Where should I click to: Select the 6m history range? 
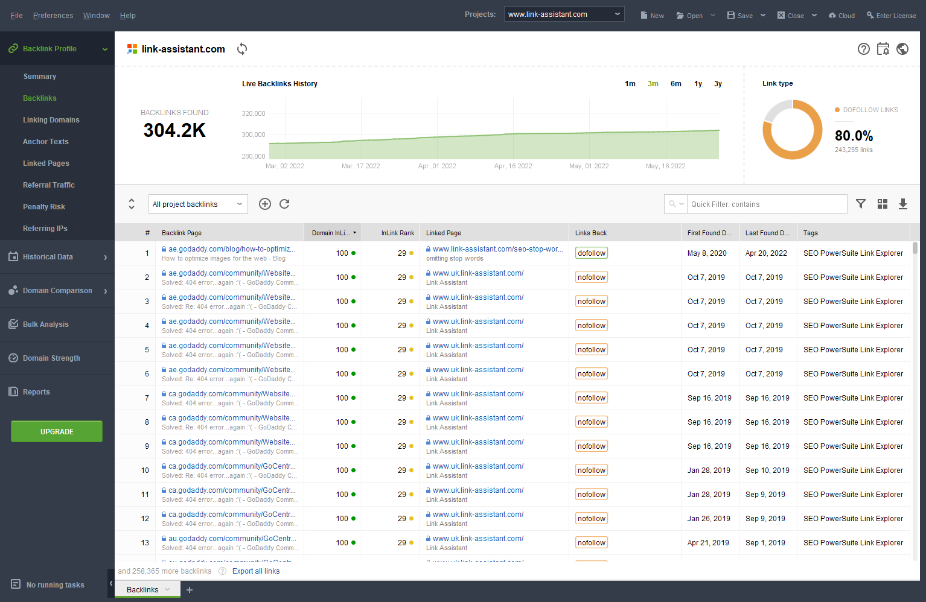676,84
